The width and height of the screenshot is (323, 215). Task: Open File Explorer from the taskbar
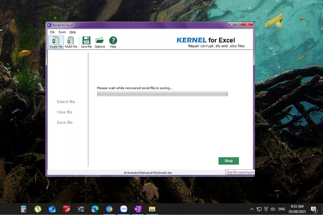152,209
